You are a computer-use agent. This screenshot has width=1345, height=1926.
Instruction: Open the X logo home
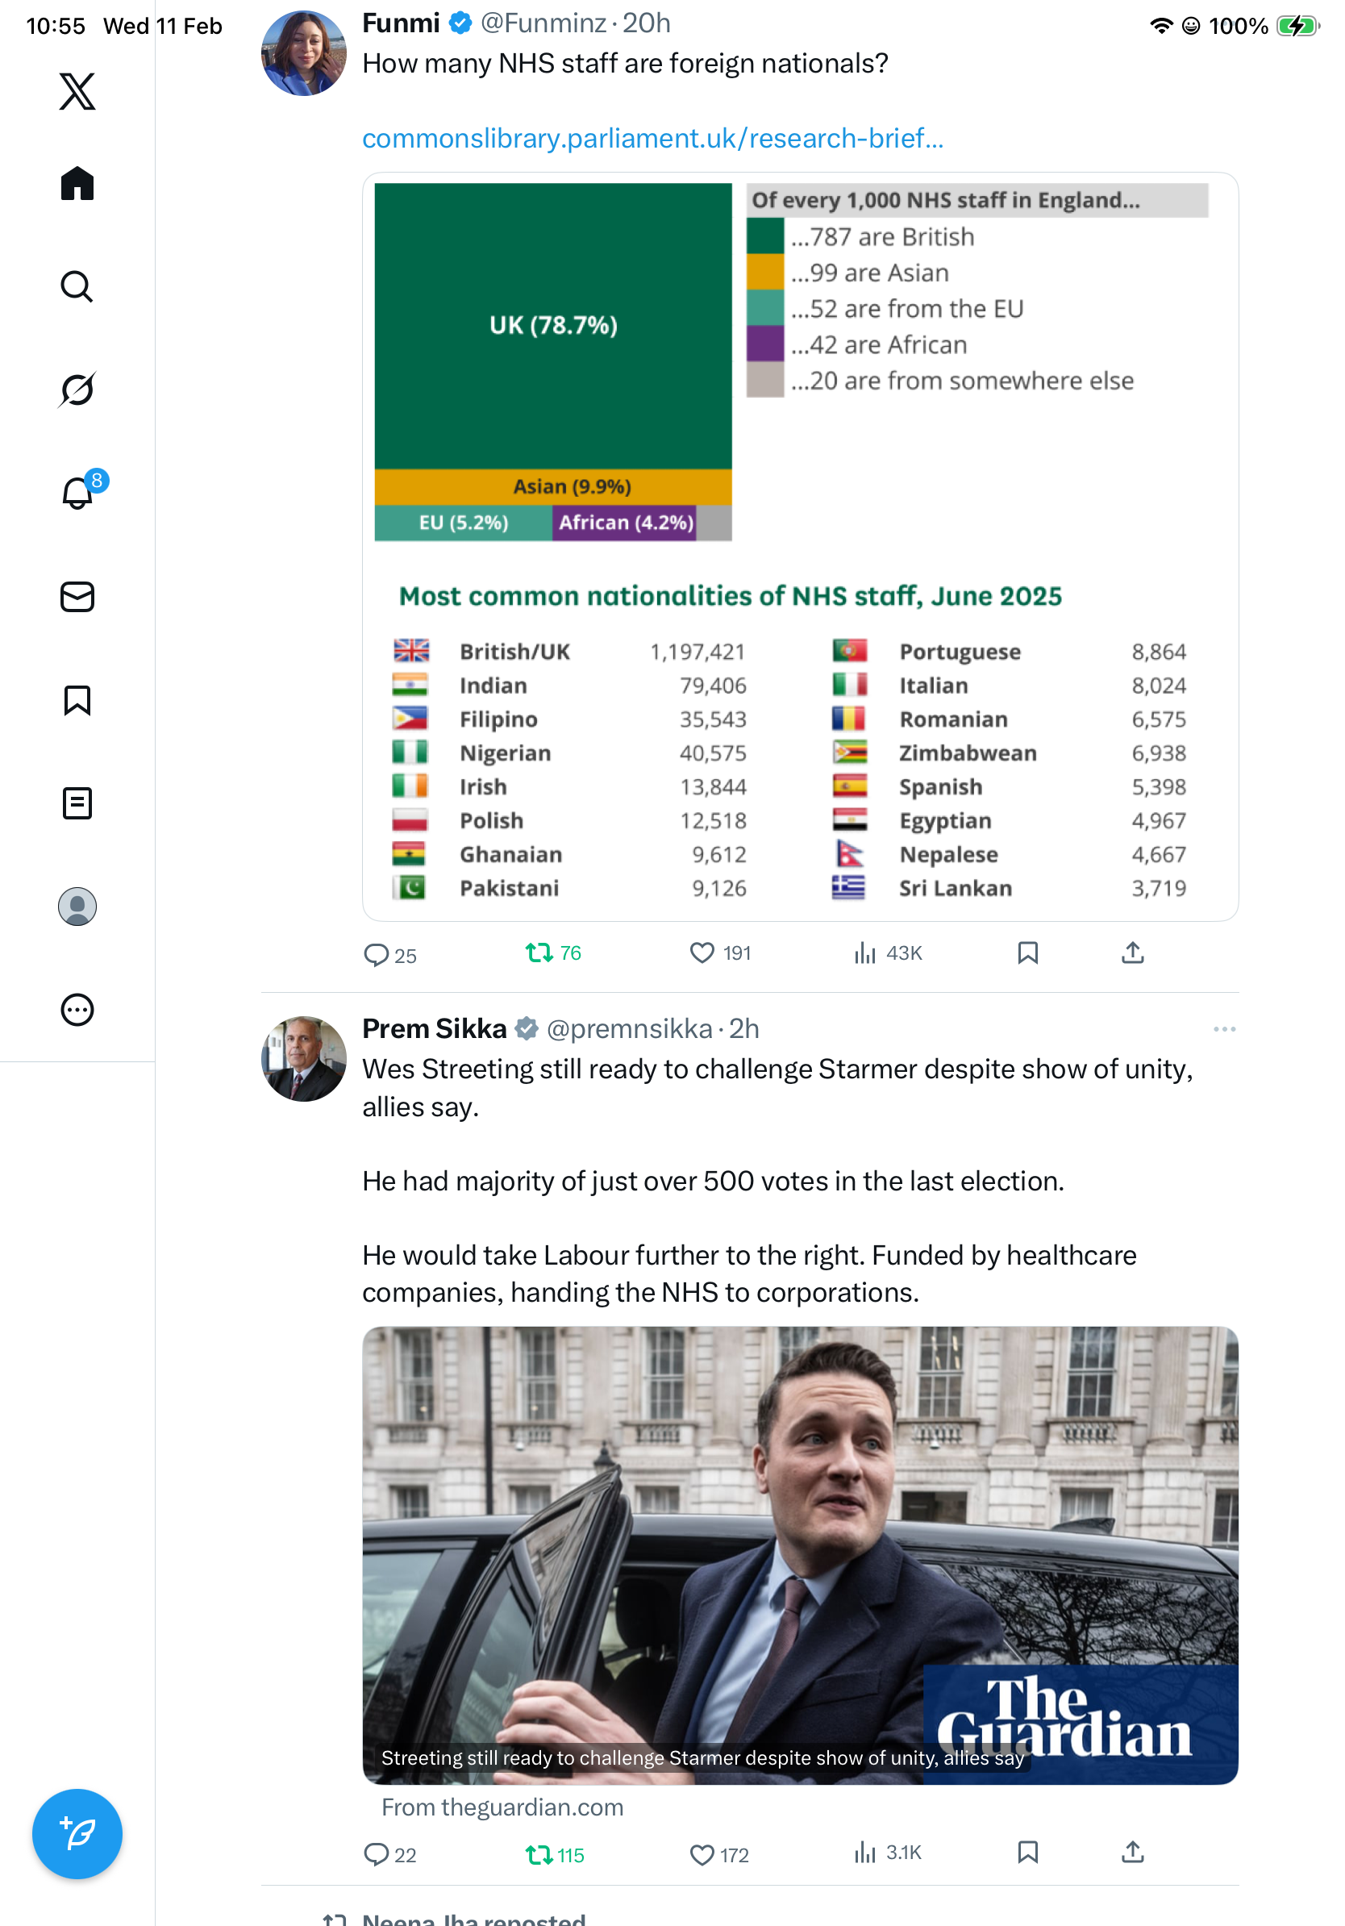(x=77, y=90)
